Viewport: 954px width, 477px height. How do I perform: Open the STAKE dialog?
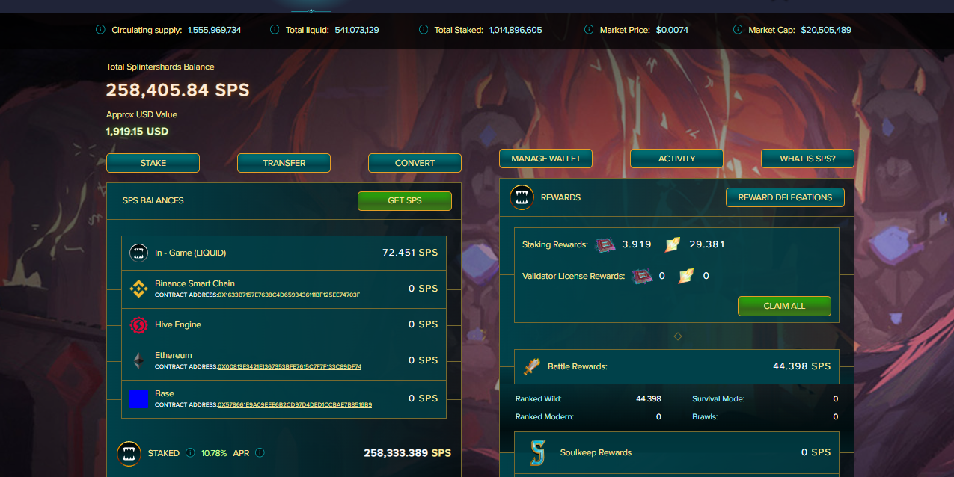(x=153, y=163)
